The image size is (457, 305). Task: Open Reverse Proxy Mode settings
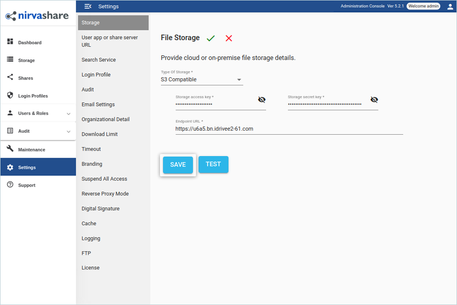pyautogui.click(x=105, y=194)
